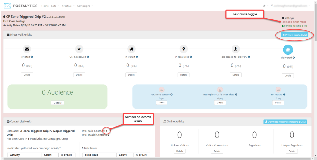Open Details under in transit
The image size is (317, 160).
131,75
